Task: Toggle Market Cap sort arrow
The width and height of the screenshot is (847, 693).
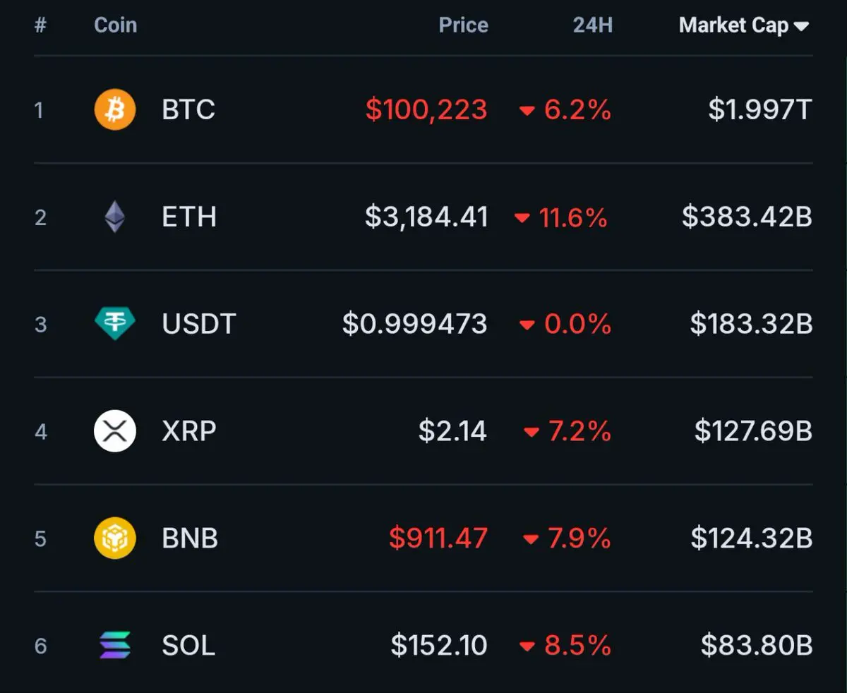Action: point(801,26)
